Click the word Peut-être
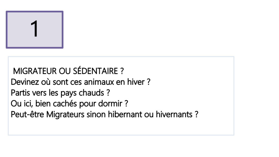Viewport: 279px width, 157px height. click(27, 114)
